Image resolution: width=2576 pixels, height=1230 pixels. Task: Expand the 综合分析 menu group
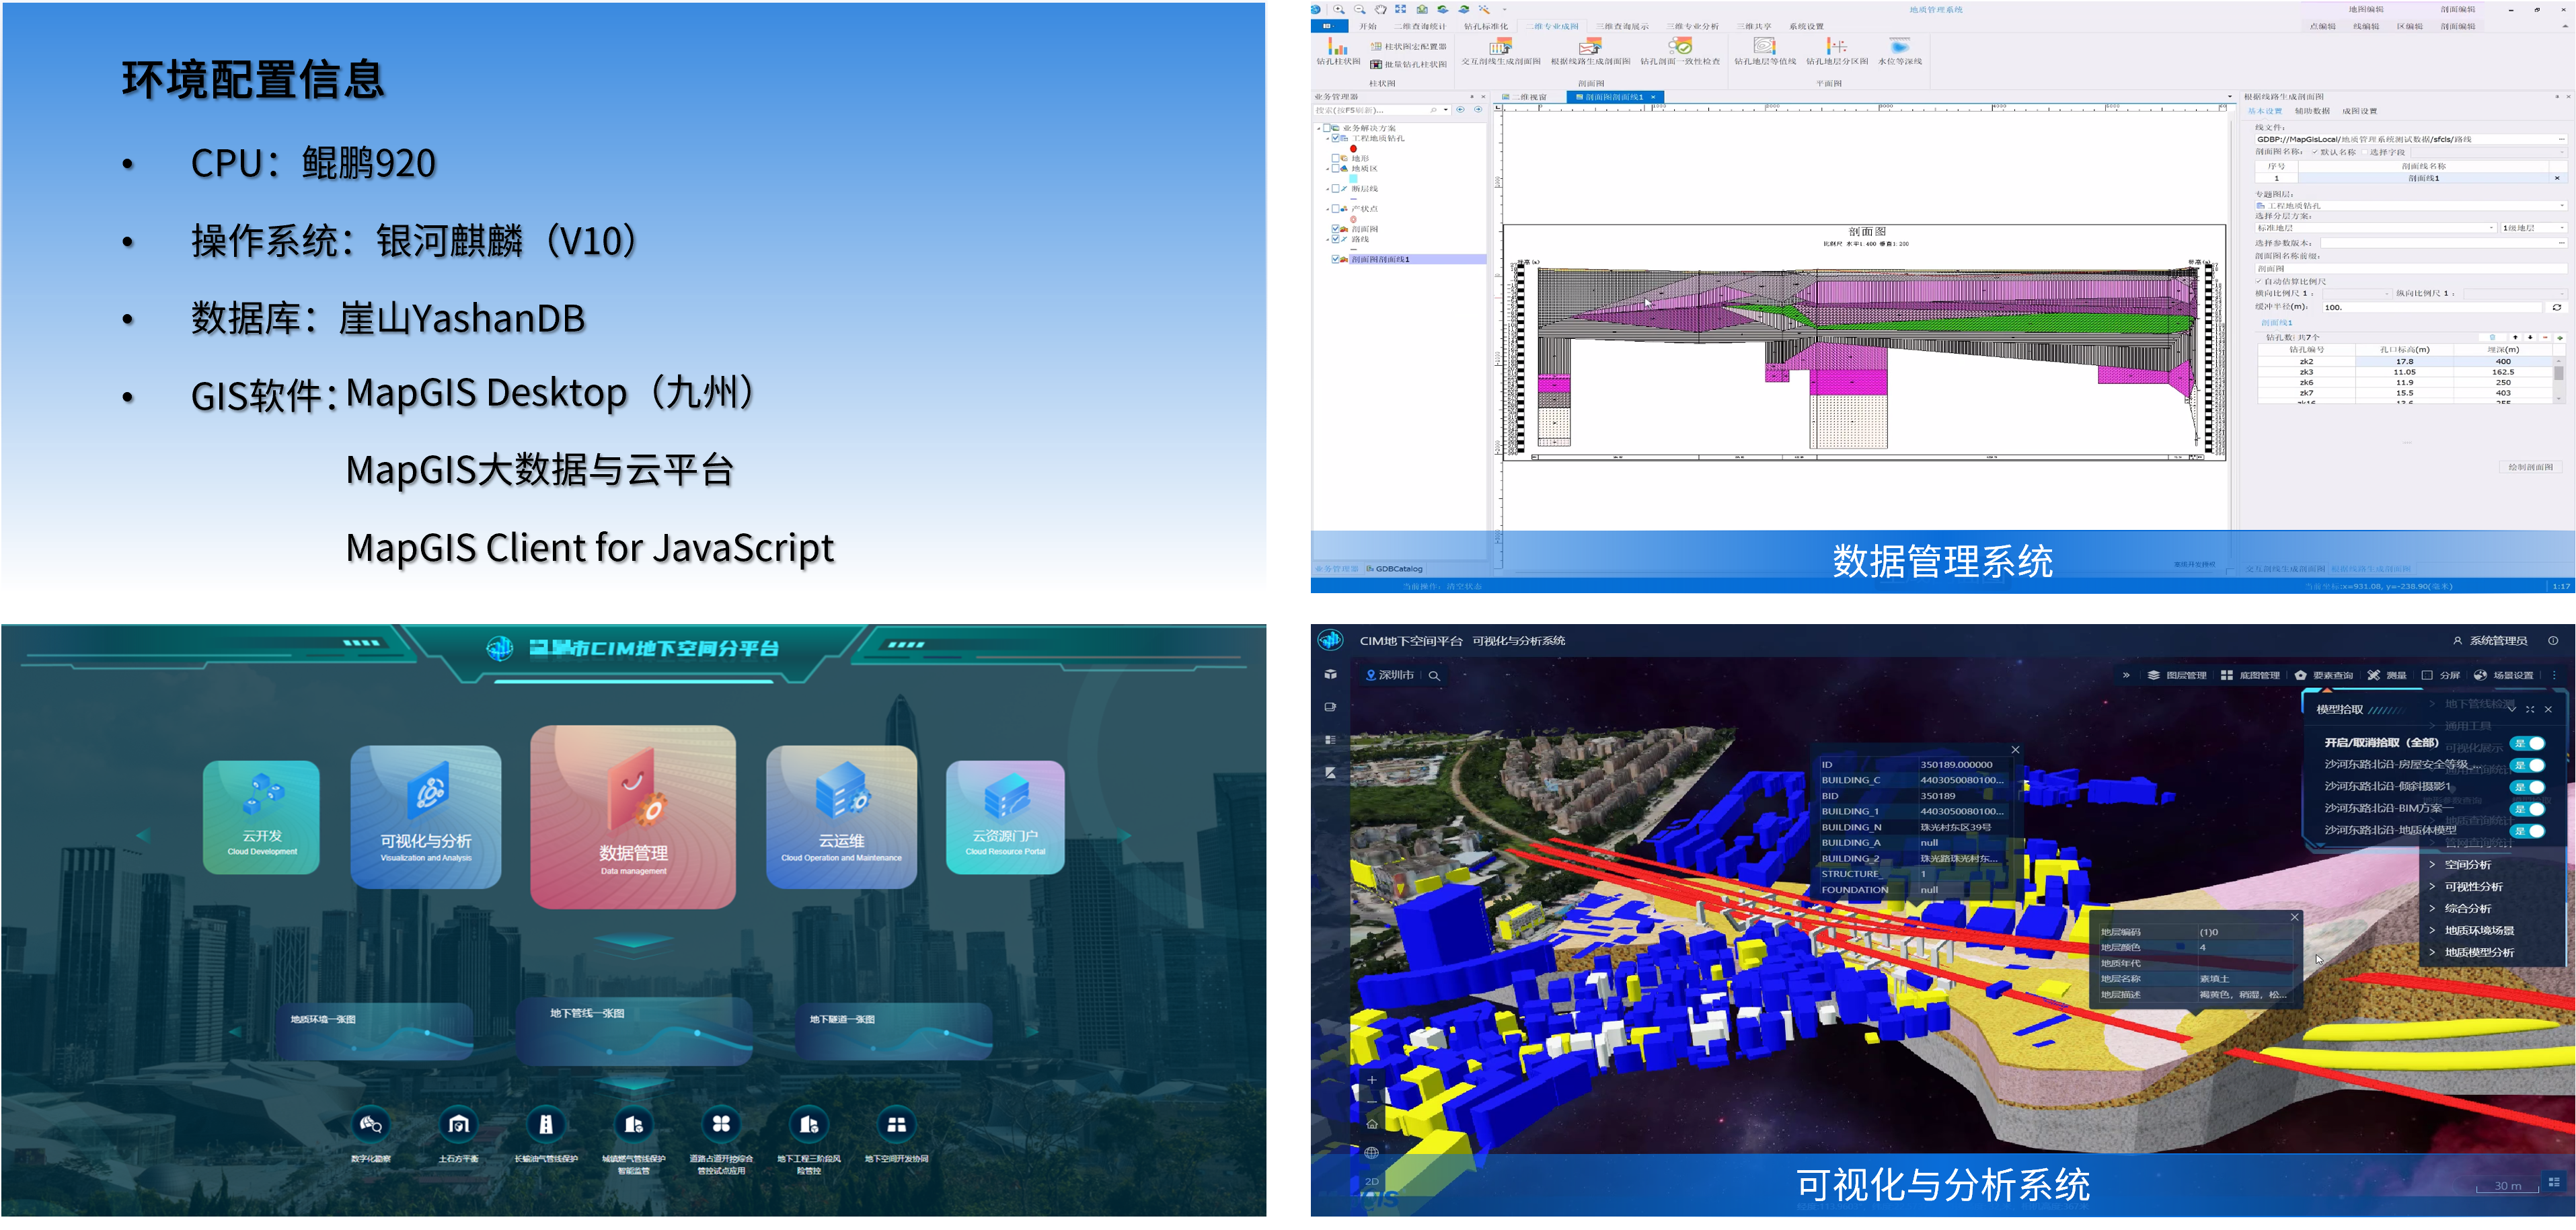[2460, 909]
